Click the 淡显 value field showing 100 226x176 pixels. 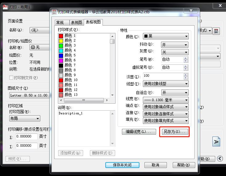pos(163,76)
